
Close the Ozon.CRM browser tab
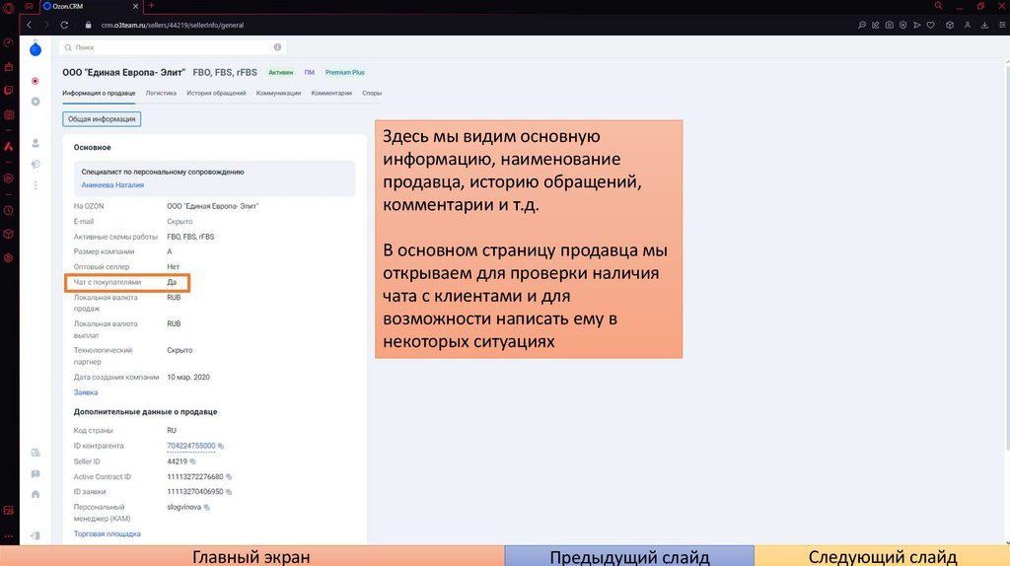click(x=135, y=6)
